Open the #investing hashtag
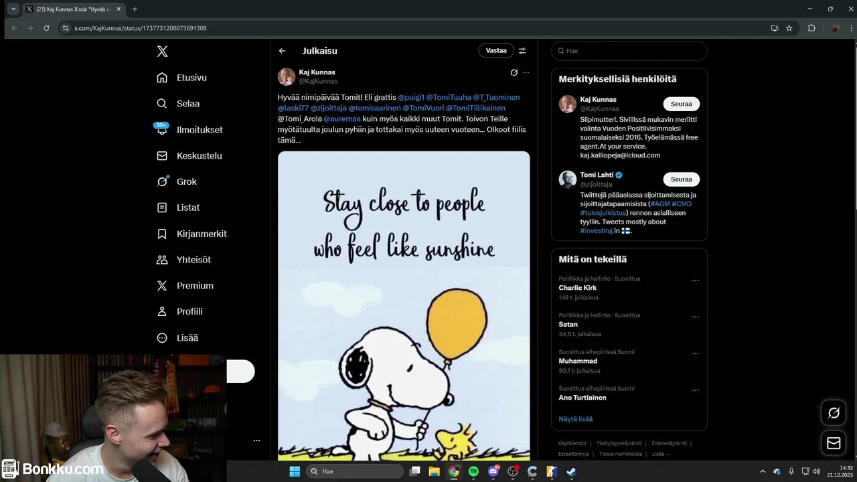The height and width of the screenshot is (482, 857). coord(597,230)
